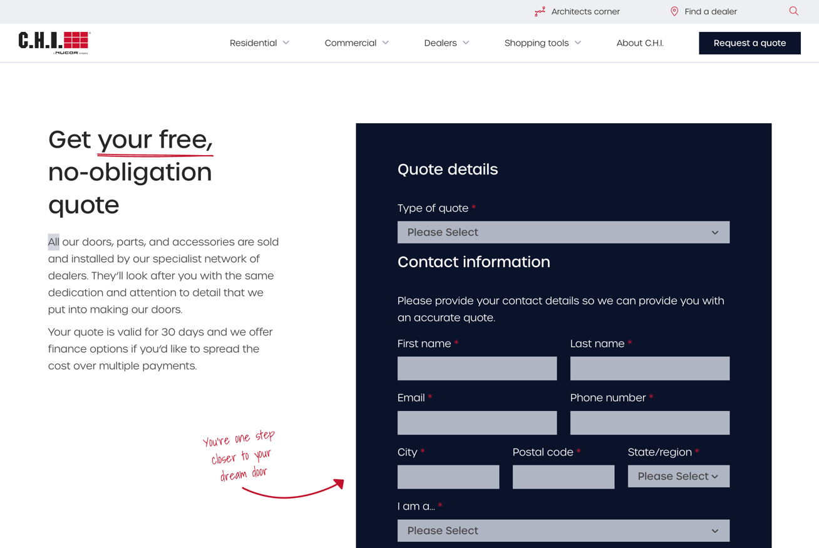The height and width of the screenshot is (548, 819).
Task: Select the About C.H.I. menu item
Action: point(639,43)
